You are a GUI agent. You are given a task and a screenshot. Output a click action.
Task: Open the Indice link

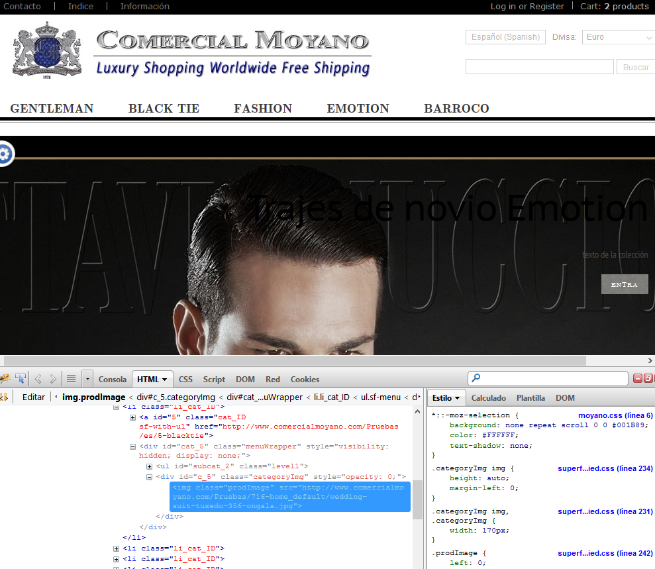81,6
